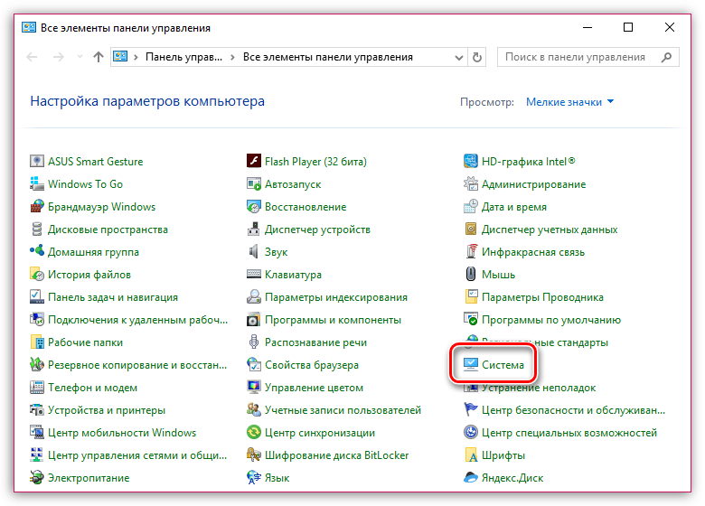Screen dimensions: 705x506
Task: Expand the Панель управления breadcrumb chevron
Action: pos(234,57)
